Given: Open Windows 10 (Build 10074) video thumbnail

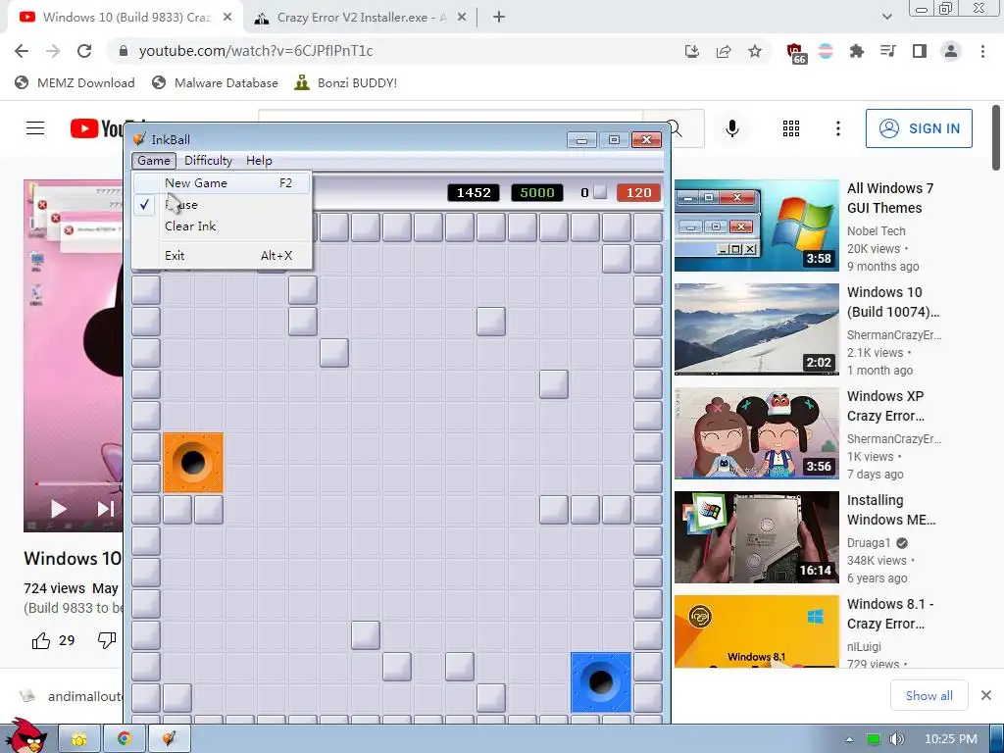Looking at the screenshot, I should (756, 329).
